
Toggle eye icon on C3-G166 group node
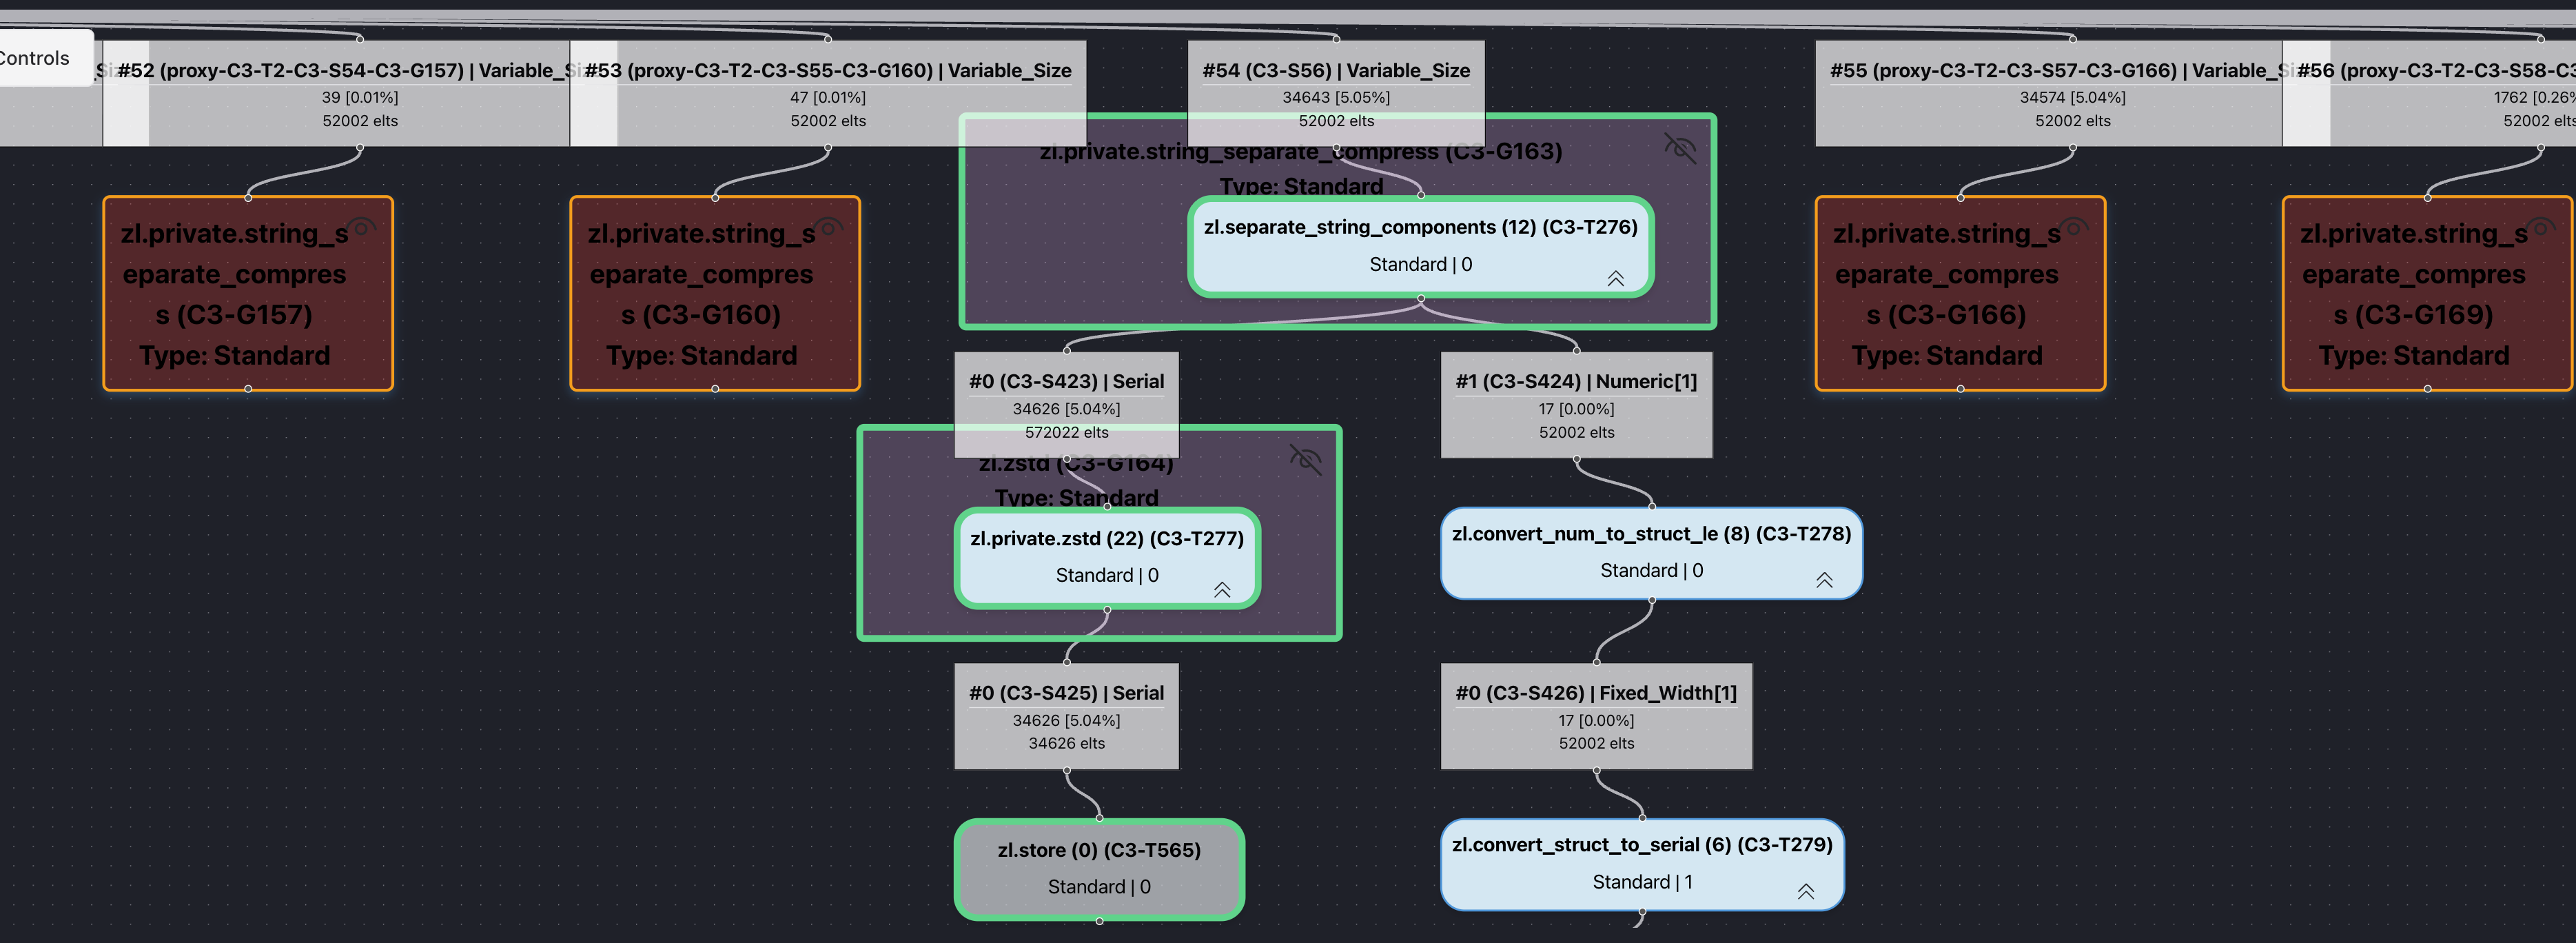point(2075,227)
